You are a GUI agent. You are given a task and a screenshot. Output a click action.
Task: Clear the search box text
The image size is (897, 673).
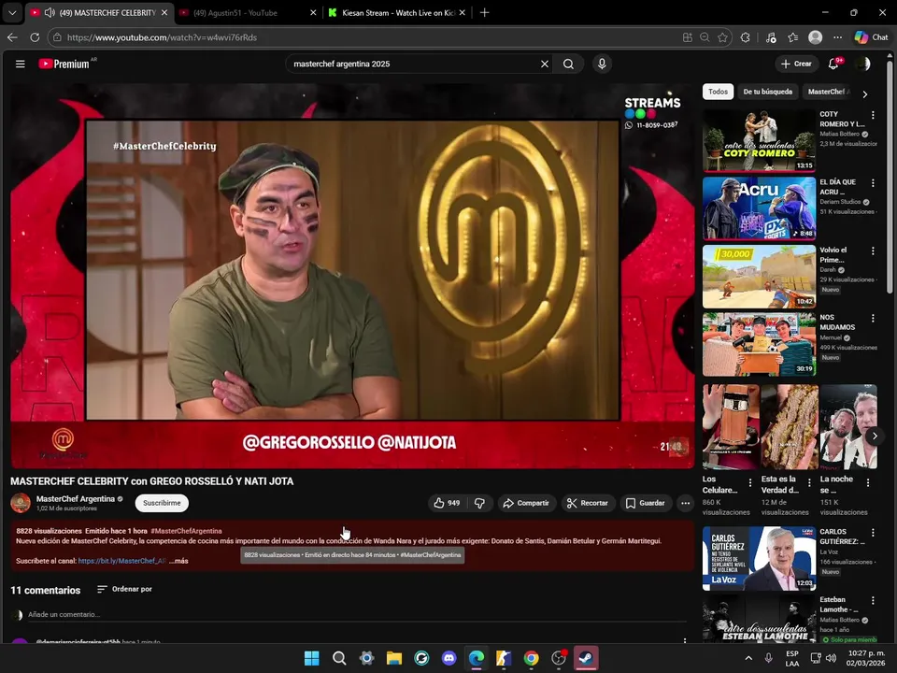click(545, 64)
